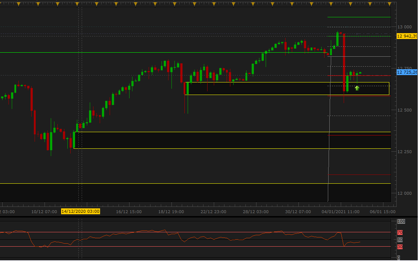Select the large red candle on 04/01/2021
Viewport: 418px width, 261px height.
point(344,63)
